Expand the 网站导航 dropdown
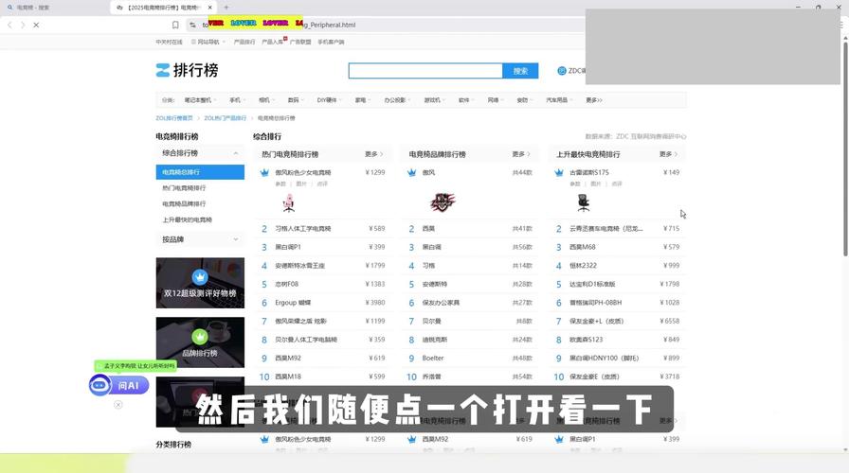This screenshot has height=473, width=849. tap(208, 42)
